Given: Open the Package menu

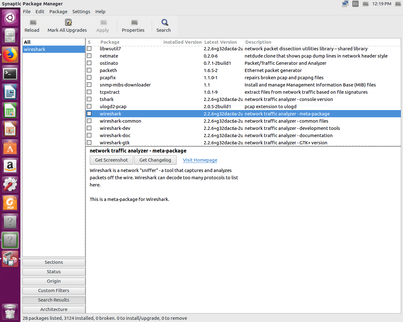Looking at the screenshot, I should click(x=58, y=12).
